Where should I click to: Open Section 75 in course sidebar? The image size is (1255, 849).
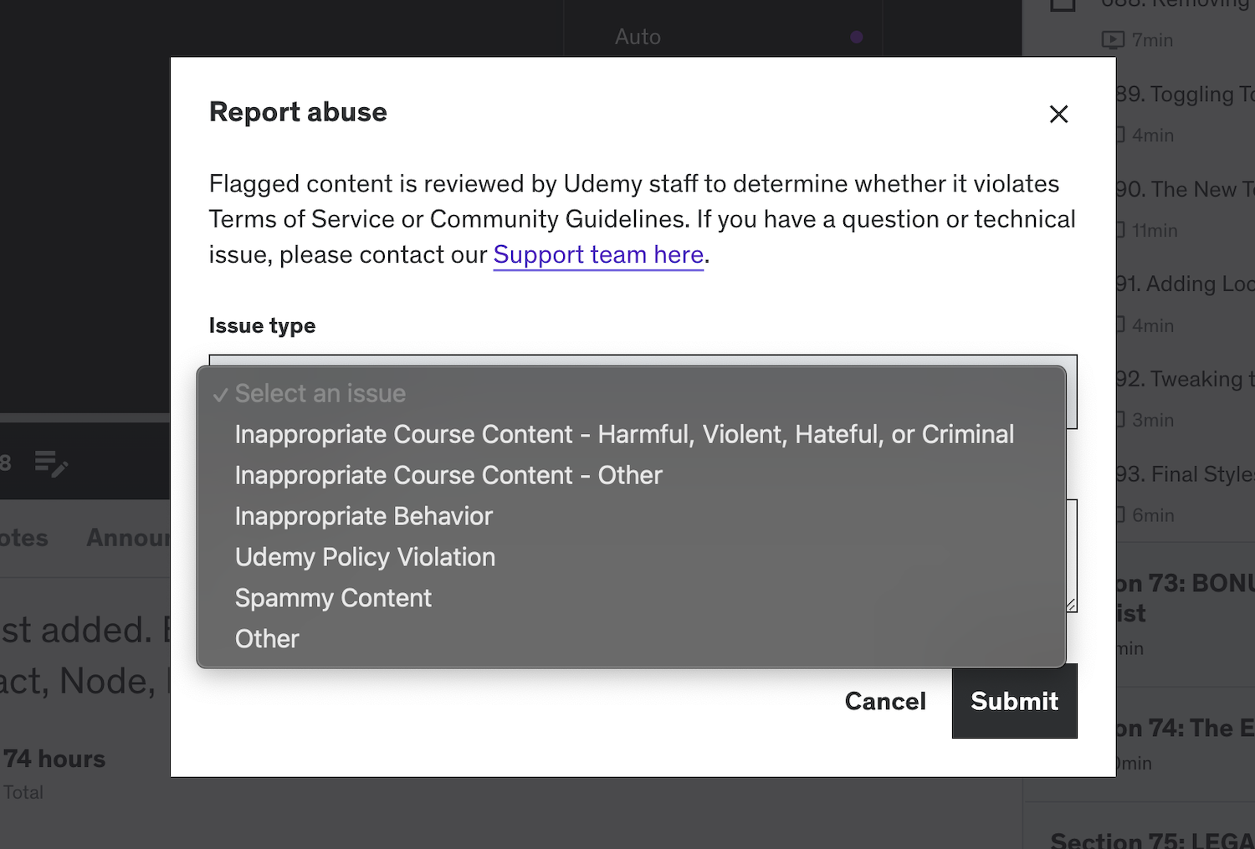click(1151, 840)
